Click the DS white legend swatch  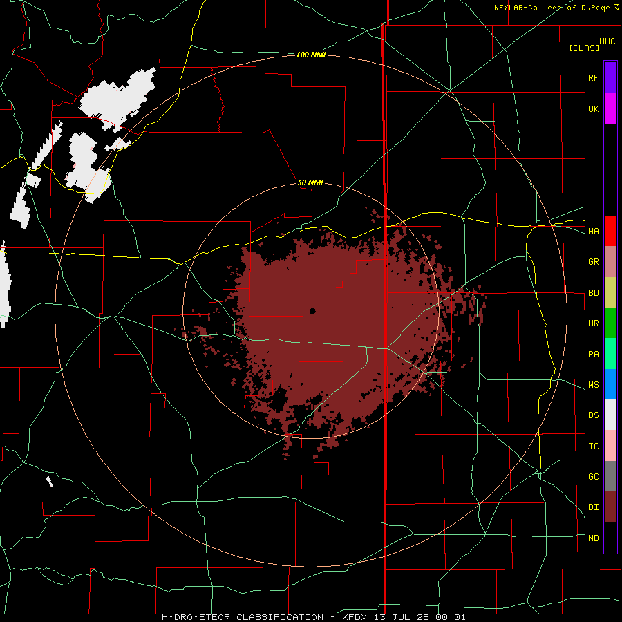[x=610, y=415]
